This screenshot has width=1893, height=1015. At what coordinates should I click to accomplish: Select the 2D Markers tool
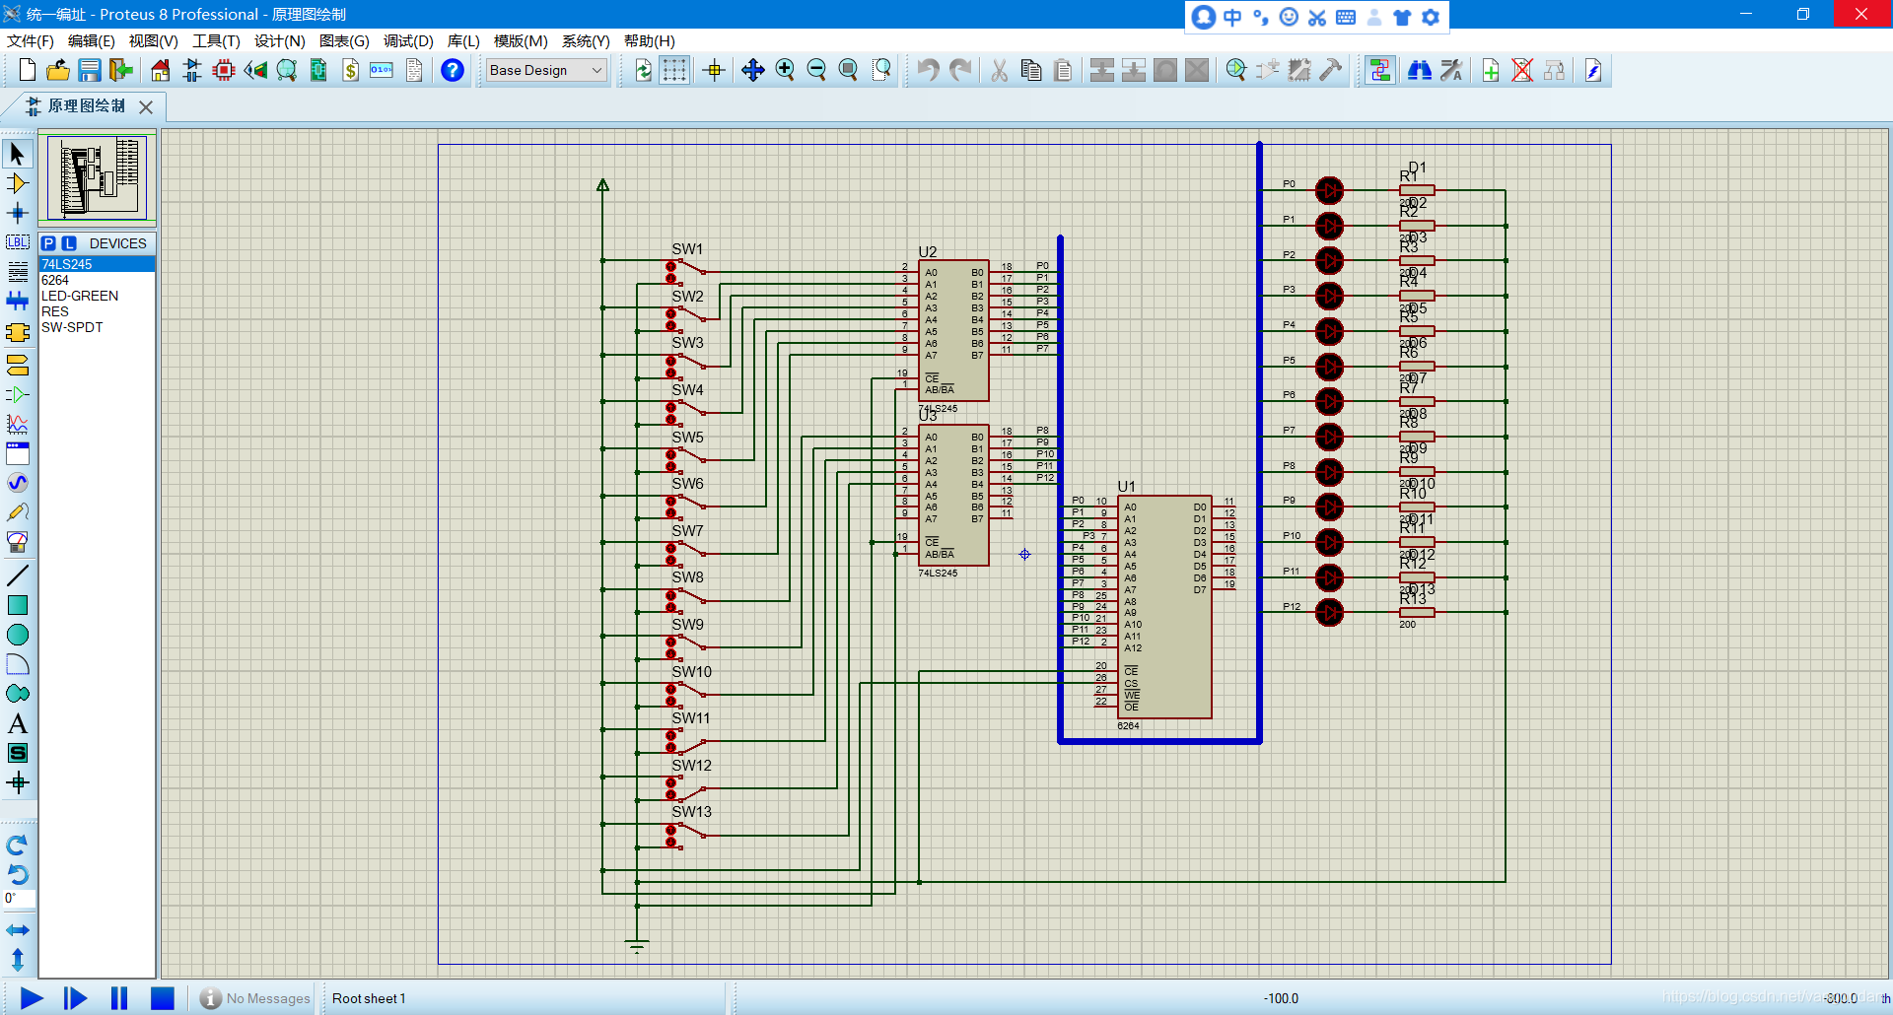18,783
